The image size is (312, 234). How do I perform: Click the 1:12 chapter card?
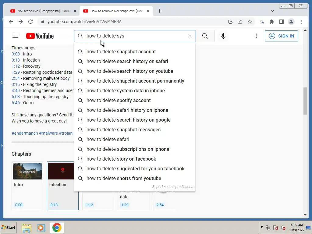pyautogui.click(x=98, y=201)
